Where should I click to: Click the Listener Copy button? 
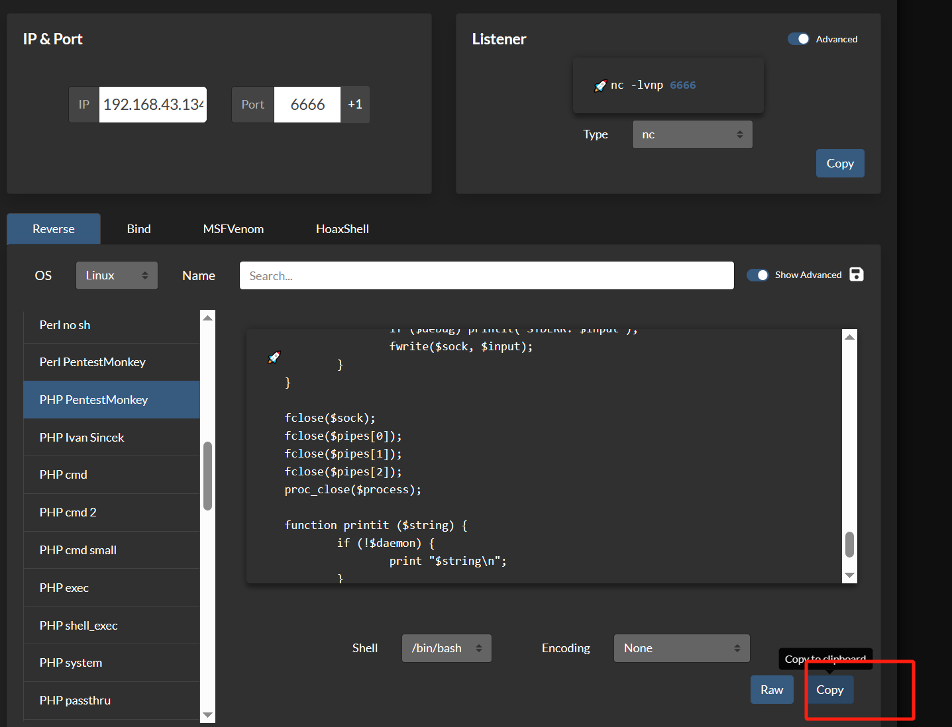click(x=840, y=164)
